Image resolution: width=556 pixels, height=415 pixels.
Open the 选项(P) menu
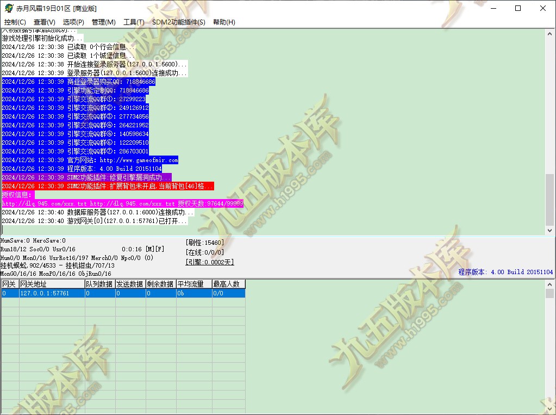[x=73, y=22]
